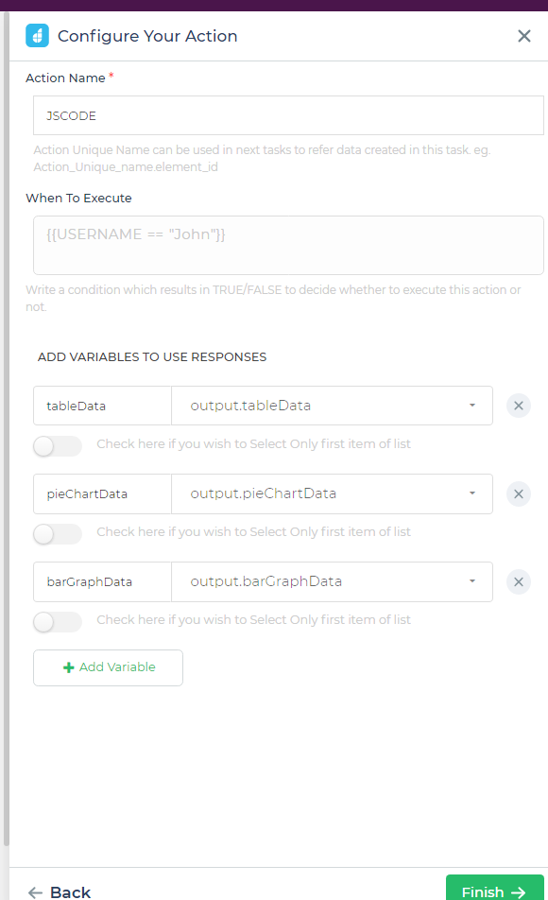This screenshot has height=900, width=548.
Task: Click the green plus icon next to Add Variable
Action: (67, 667)
